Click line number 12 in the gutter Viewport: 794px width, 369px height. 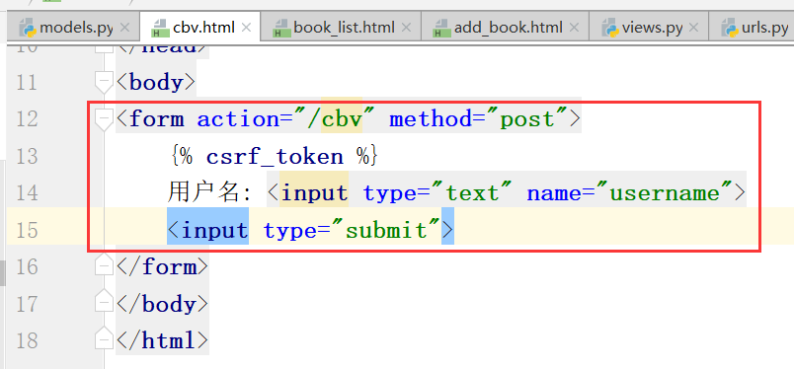click(27, 119)
